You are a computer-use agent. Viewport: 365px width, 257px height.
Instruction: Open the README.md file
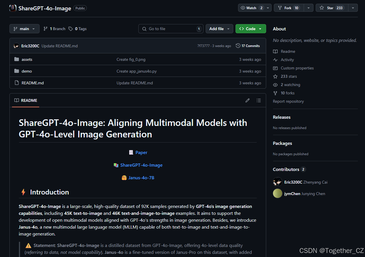coord(33,83)
